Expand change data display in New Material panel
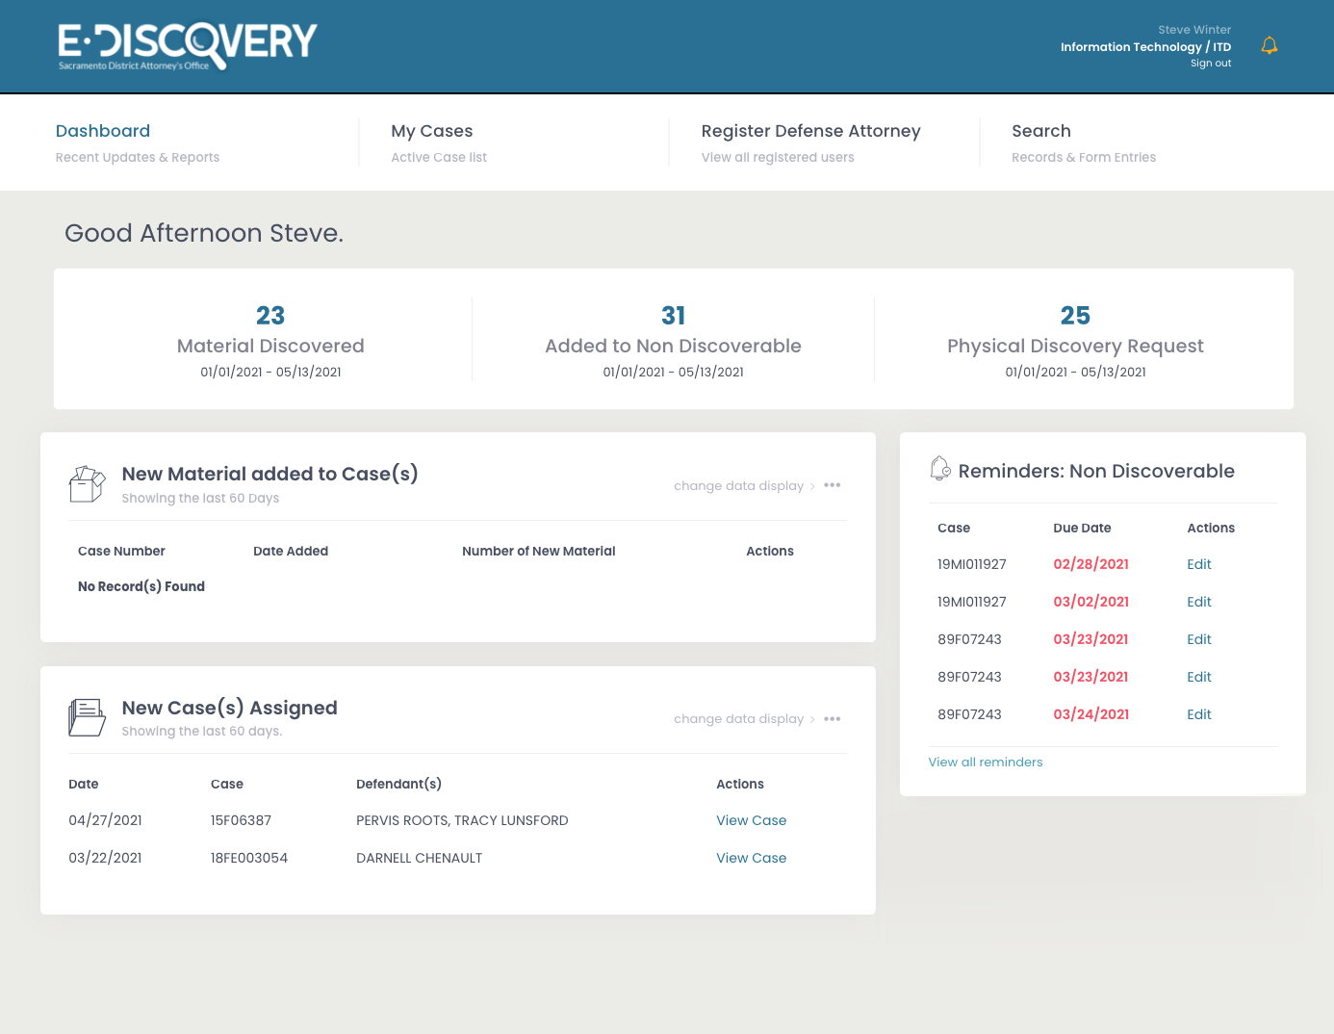 pos(744,486)
